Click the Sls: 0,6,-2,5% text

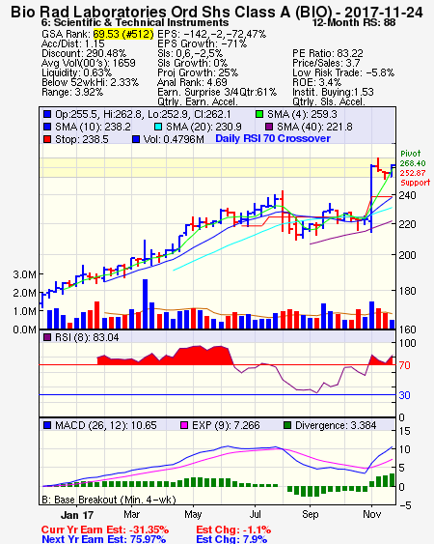190,53
